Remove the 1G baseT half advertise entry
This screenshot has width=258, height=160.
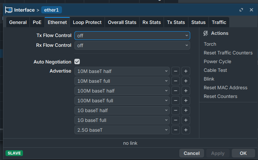click(x=175, y=110)
